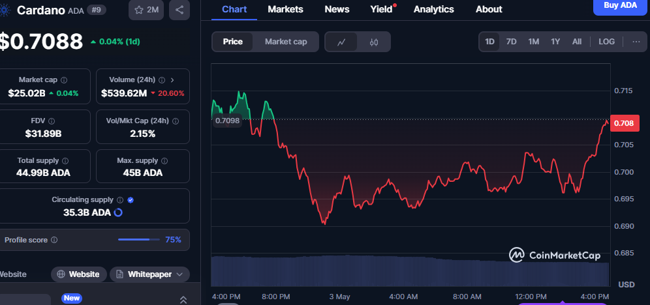Open the Markets tab
This screenshot has width=650, height=305.
click(x=285, y=9)
